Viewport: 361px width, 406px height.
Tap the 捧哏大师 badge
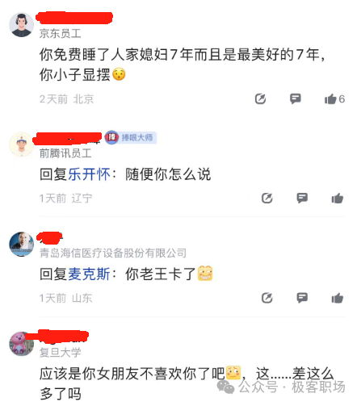(x=131, y=137)
